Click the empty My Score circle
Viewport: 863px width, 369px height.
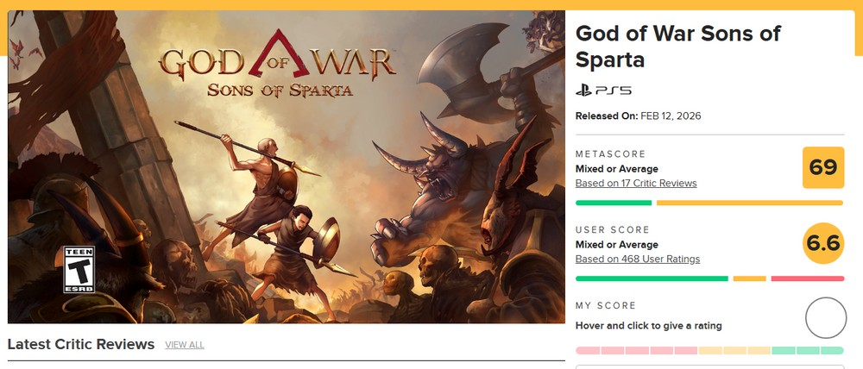point(825,318)
